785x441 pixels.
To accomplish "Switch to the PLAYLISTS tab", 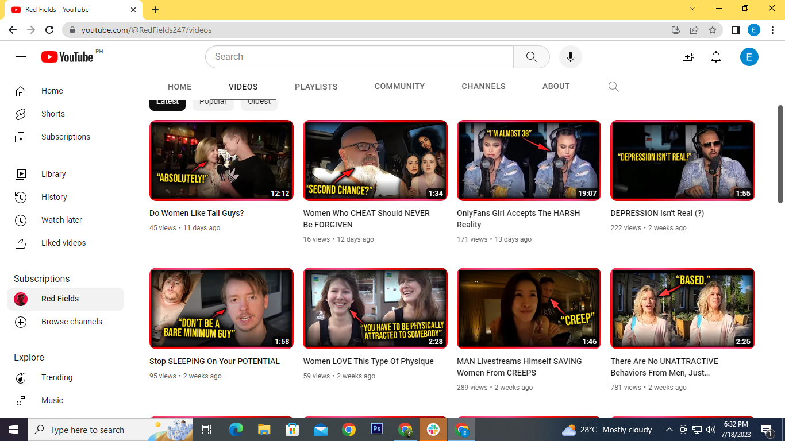I will coord(316,87).
